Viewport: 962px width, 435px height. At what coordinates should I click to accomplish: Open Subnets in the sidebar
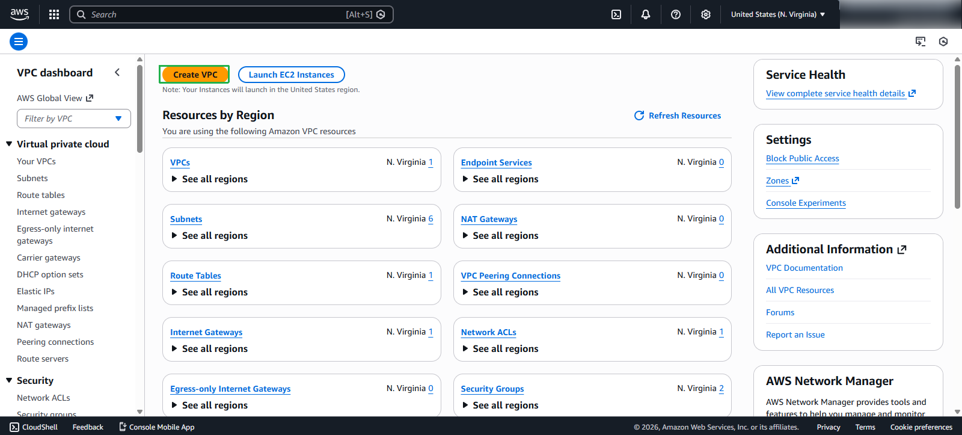[x=32, y=178]
